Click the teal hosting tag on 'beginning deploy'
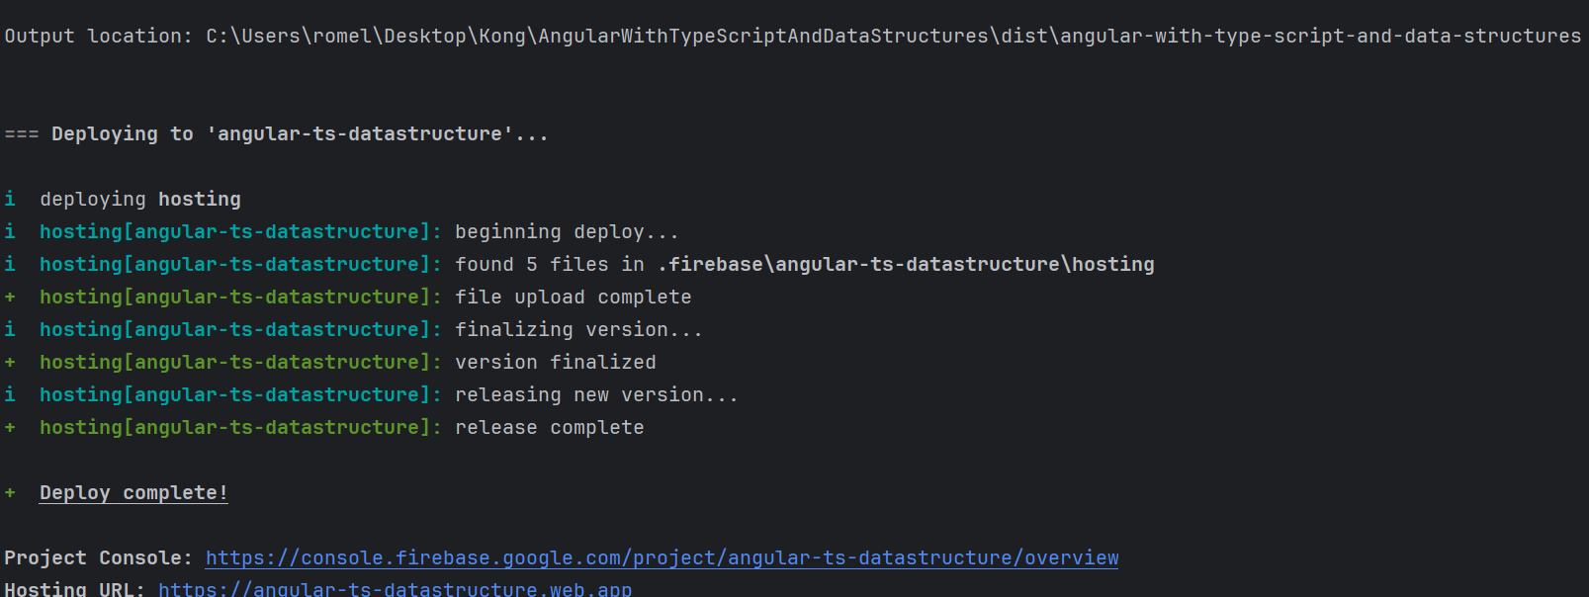1589x597 pixels. (240, 231)
